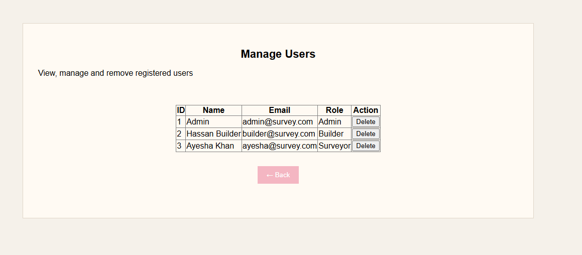Viewport: 582px width, 255px height.
Task: Select the Action column header
Action: click(366, 110)
